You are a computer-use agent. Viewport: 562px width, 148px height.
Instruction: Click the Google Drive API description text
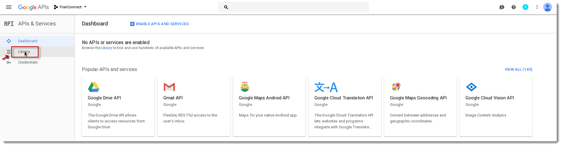(116, 121)
